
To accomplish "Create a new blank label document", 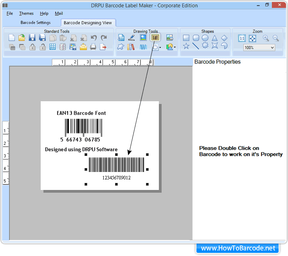I will click(x=12, y=38).
